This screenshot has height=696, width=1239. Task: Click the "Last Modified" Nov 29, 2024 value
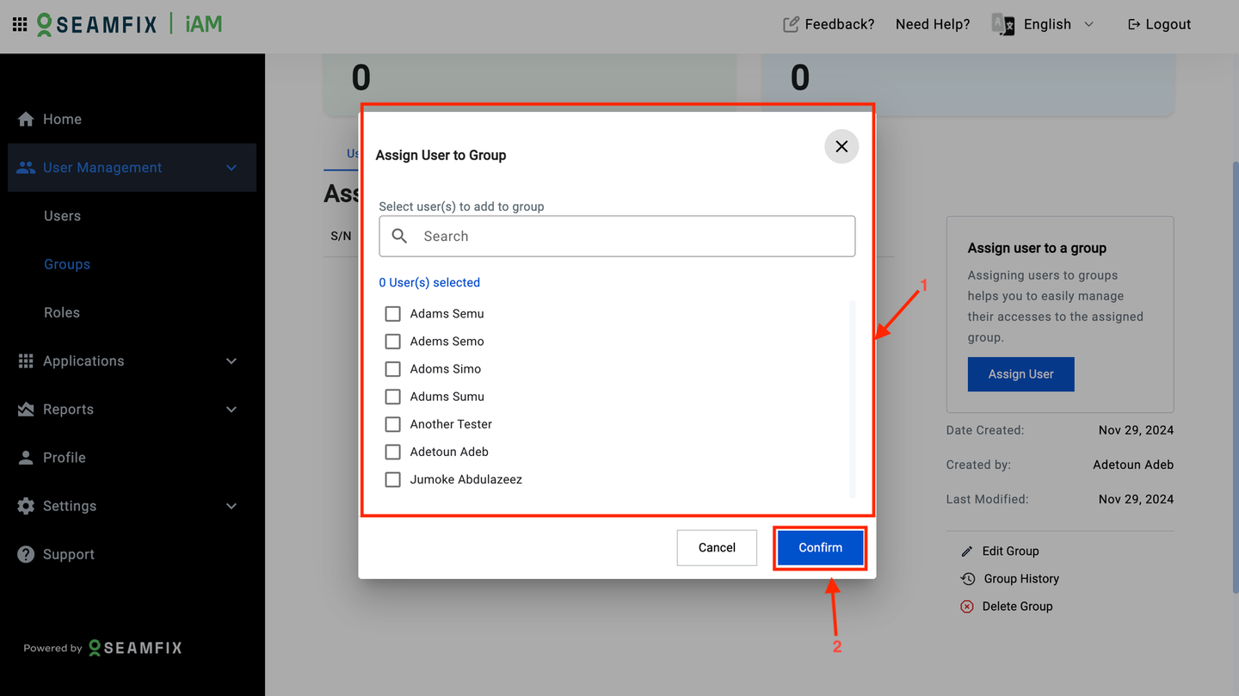(x=1136, y=499)
